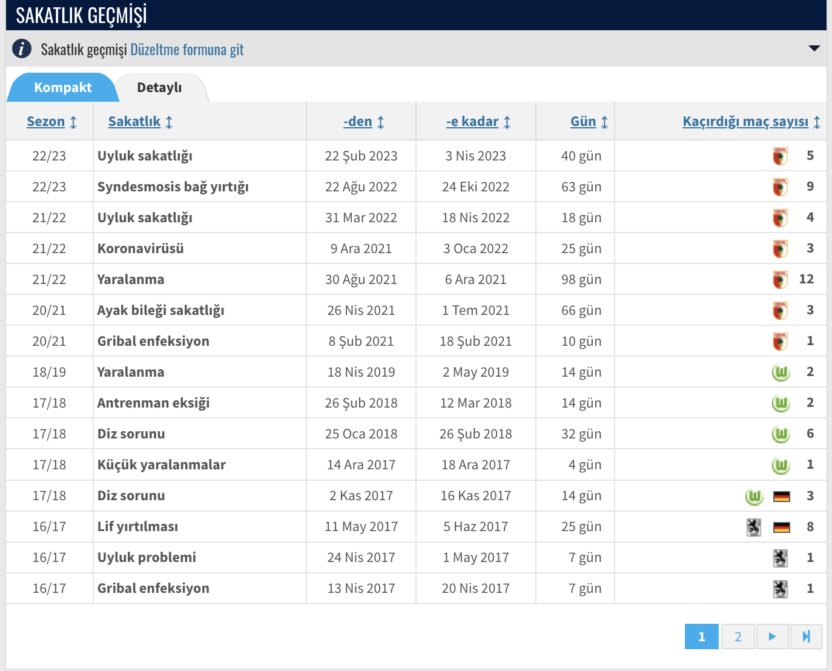The image size is (832, 671).
Task: Click Augsburg crest in Ayak bileği sakatlığı row
Action: tap(781, 311)
